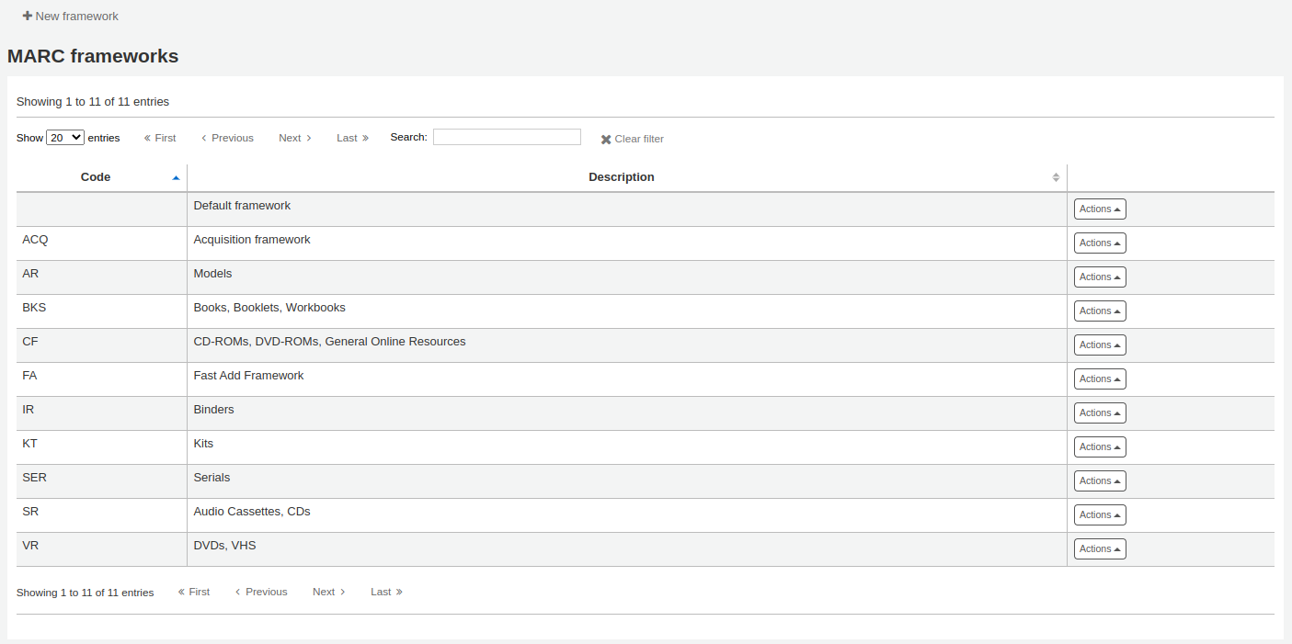Open Actions menu for Models row
Image resolution: width=1292 pixels, height=644 pixels.
click(x=1100, y=277)
